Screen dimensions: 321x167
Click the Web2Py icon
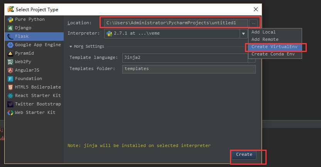coord(10,62)
